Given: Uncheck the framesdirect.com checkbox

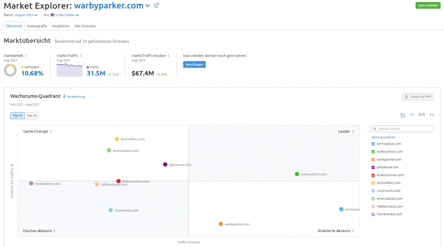Looking at the screenshot, I should click(373, 214).
